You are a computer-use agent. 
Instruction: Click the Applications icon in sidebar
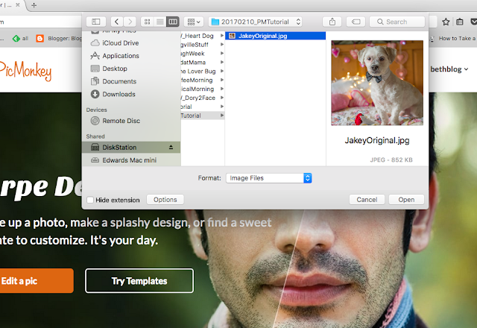coord(95,56)
